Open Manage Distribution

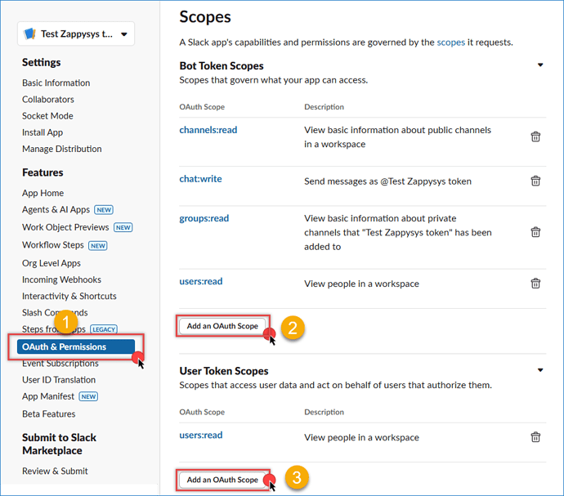point(62,149)
